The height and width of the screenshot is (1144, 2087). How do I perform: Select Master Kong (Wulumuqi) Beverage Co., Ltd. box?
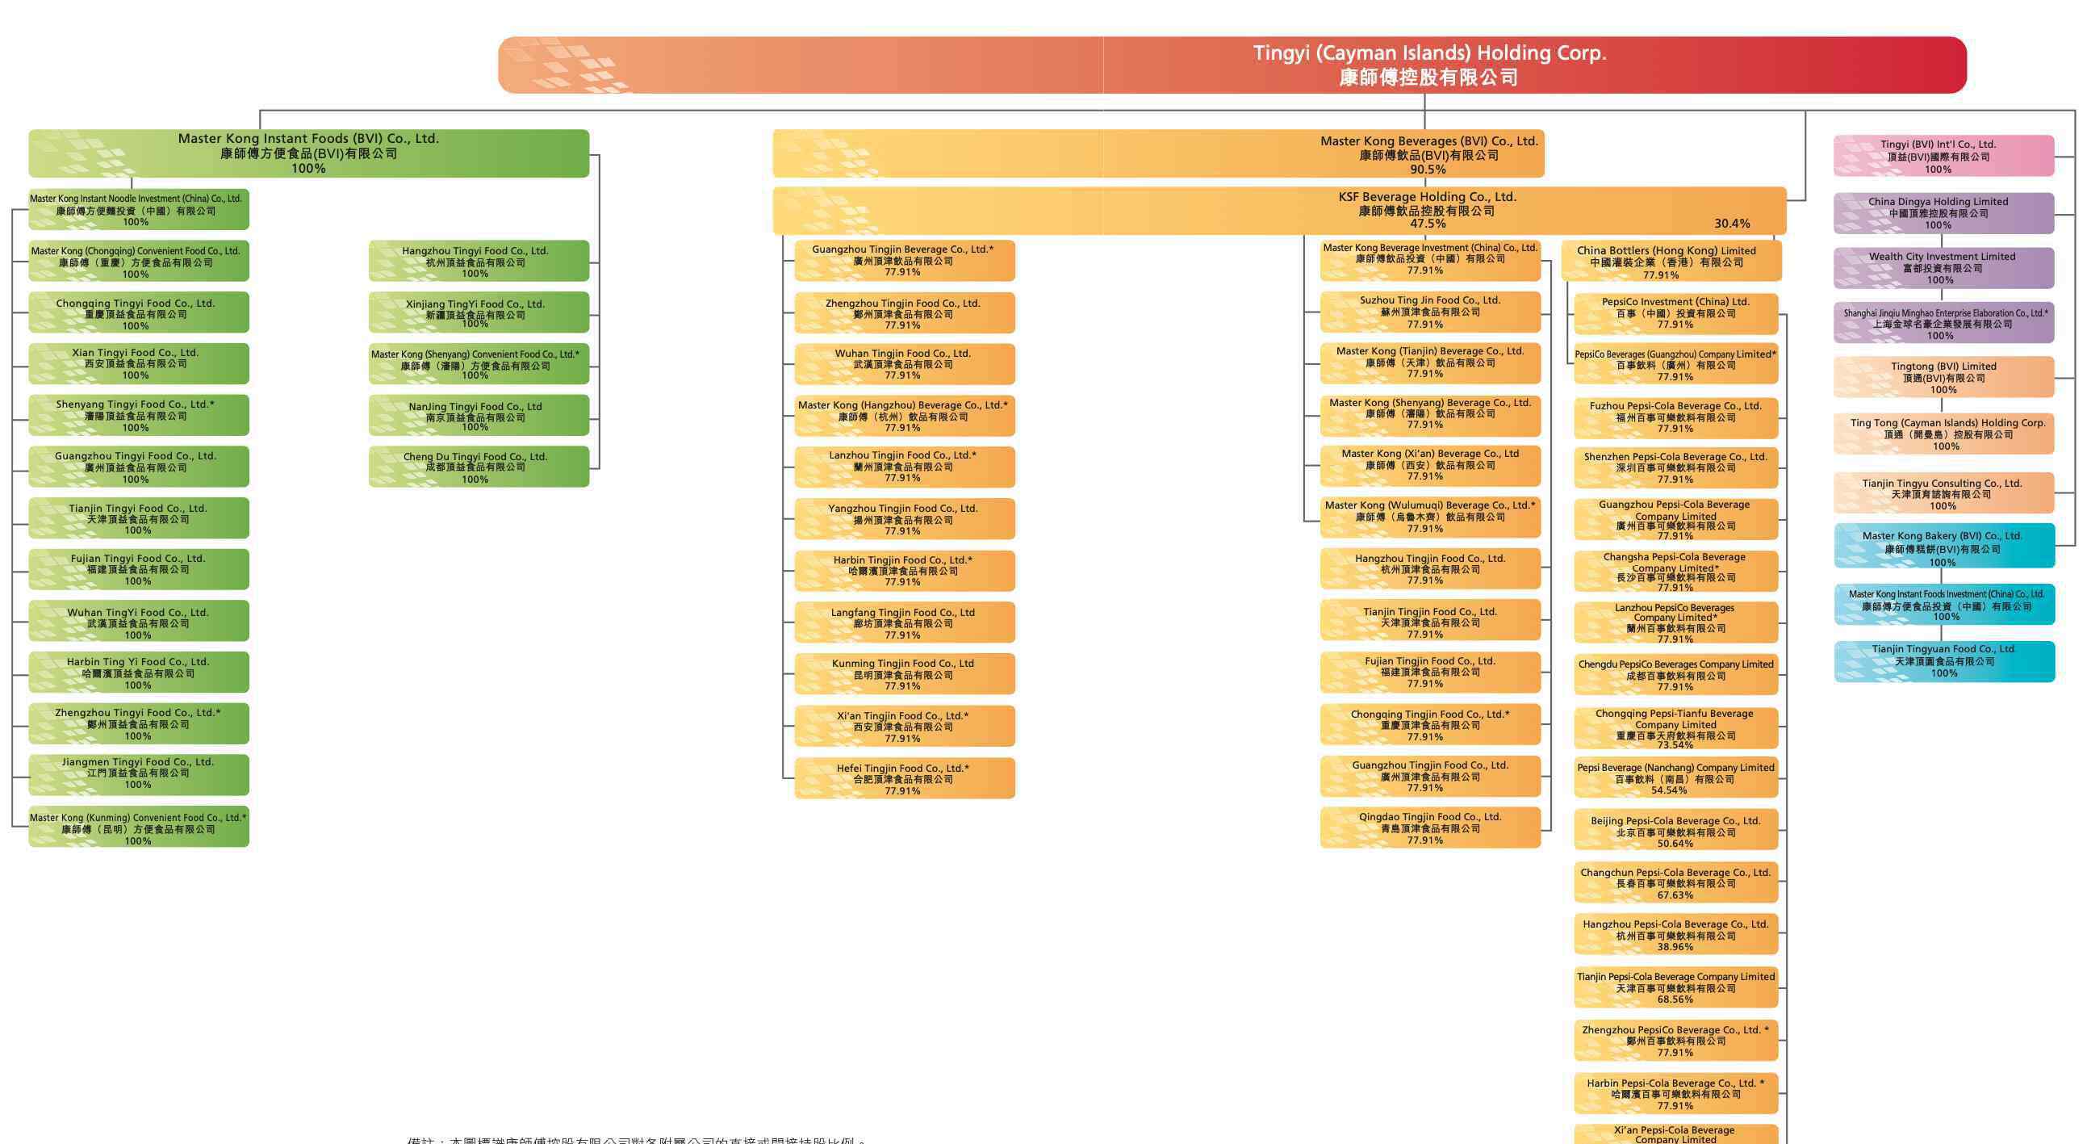coord(1431,517)
